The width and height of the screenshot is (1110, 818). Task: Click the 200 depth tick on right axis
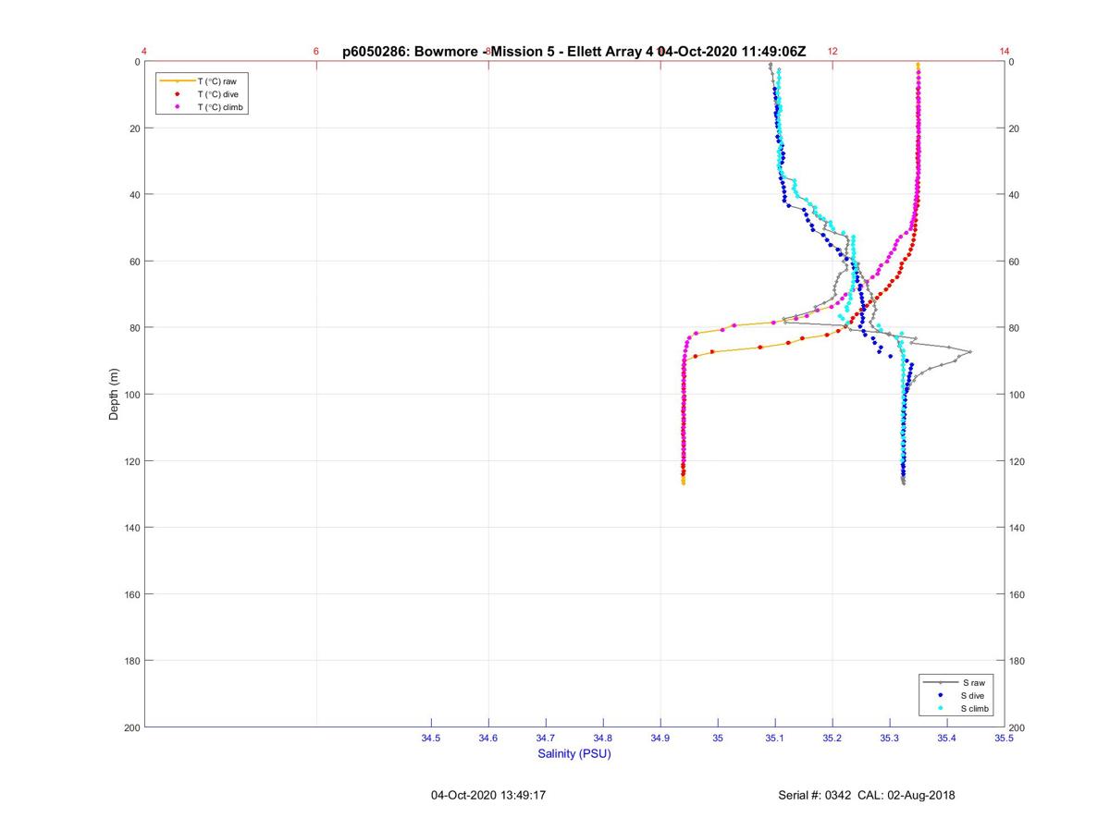click(1017, 728)
